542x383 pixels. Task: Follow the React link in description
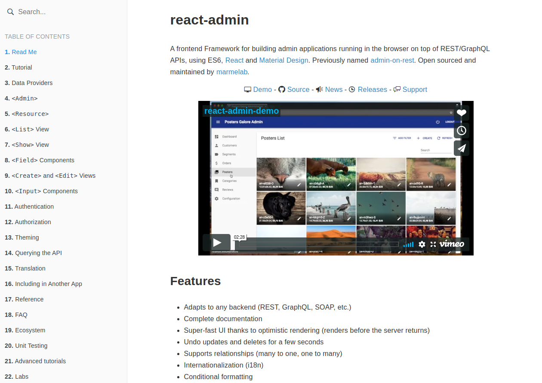pyautogui.click(x=234, y=60)
